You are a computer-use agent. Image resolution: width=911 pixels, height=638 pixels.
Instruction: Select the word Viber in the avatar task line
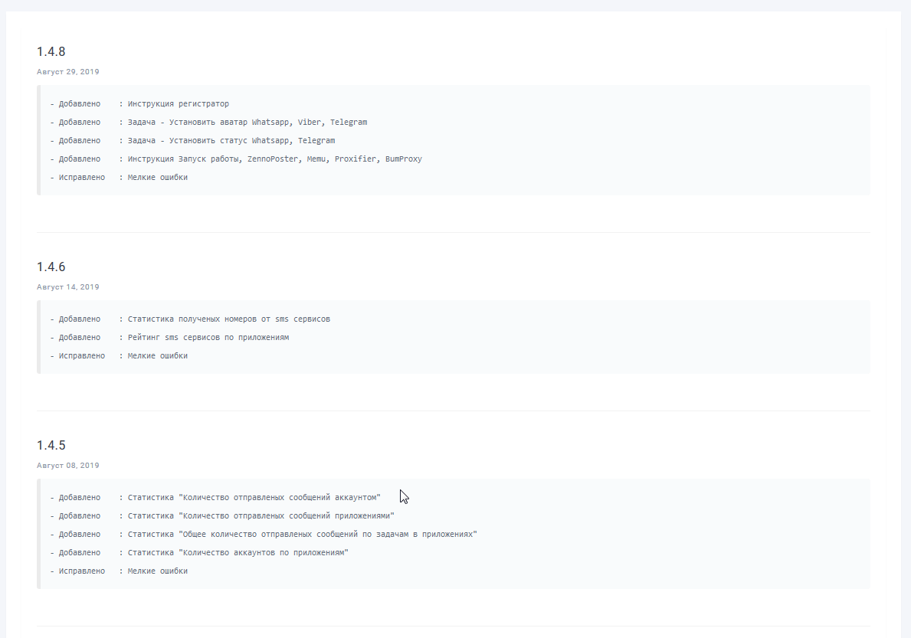(310, 123)
